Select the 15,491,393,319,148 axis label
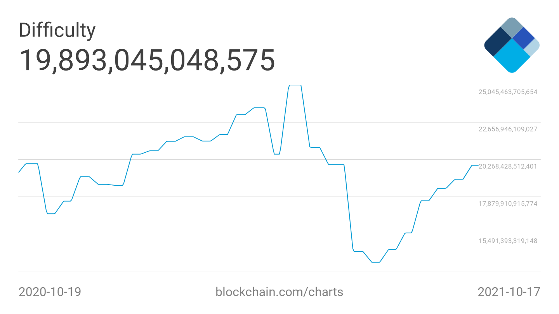Image resolution: width=559 pixels, height=314 pixels. (x=508, y=241)
